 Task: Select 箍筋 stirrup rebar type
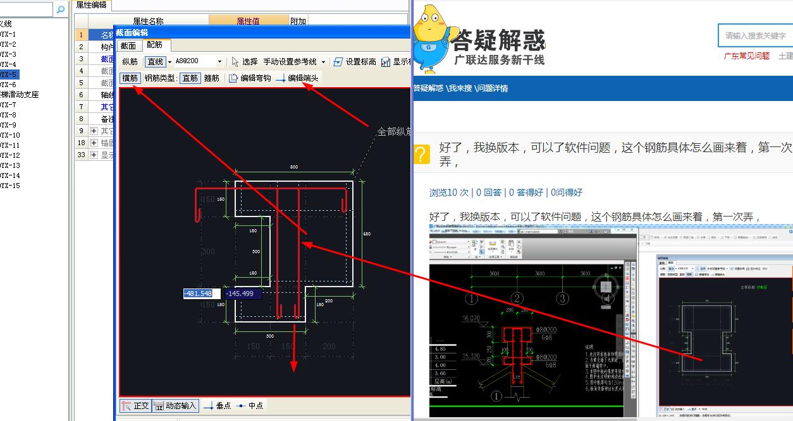click(212, 78)
